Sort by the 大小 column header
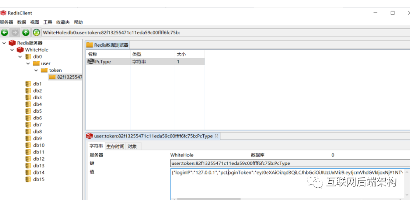This screenshot has height=200, width=410. coord(190,54)
